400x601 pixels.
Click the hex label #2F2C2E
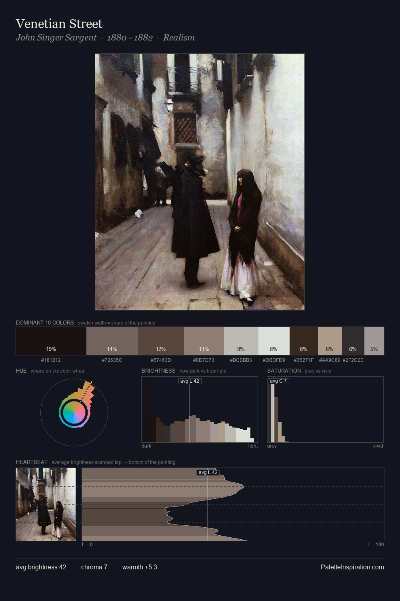click(353, 360)
